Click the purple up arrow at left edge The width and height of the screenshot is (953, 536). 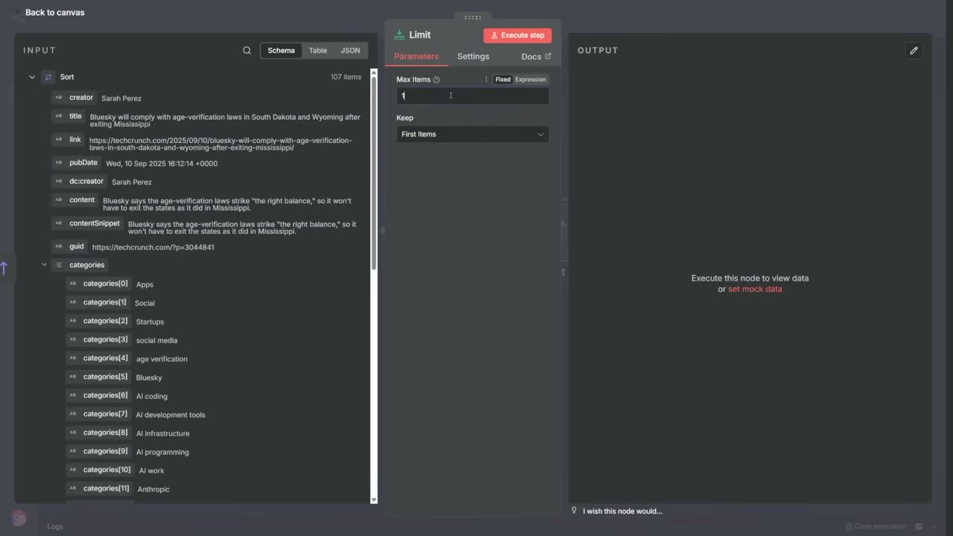click(x=4, y=268)
